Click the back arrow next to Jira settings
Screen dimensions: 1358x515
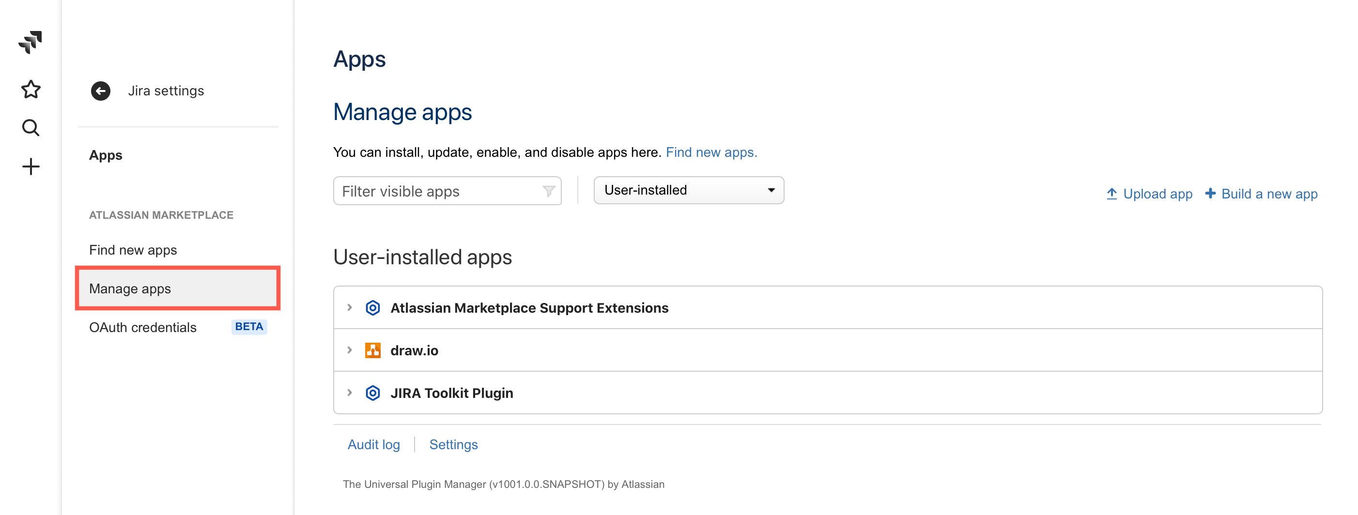[x=100, y=91]
